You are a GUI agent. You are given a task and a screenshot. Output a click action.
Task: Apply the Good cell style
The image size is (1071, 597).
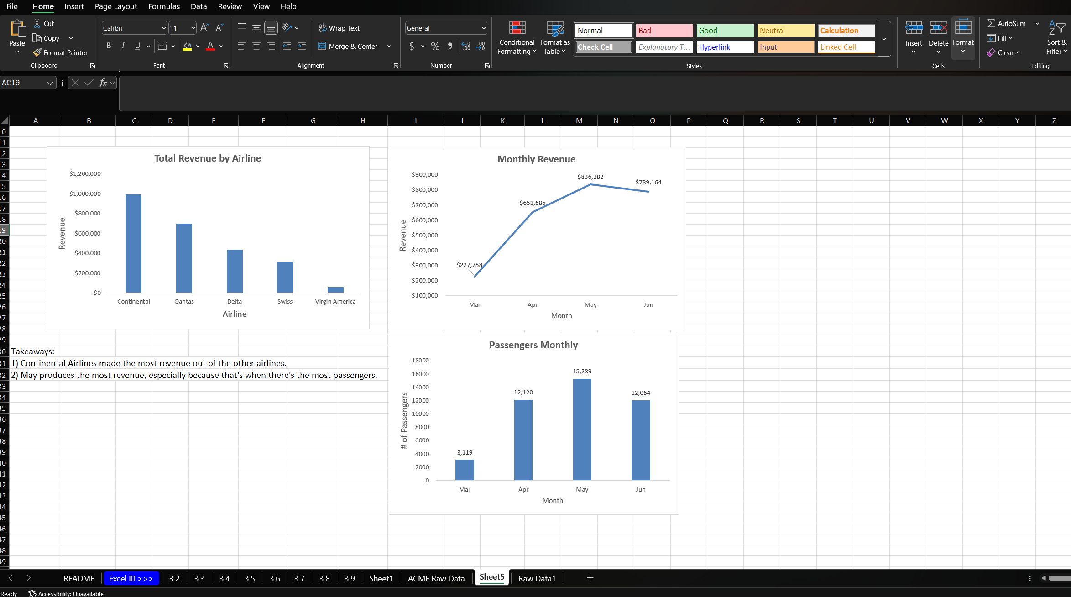[x=725, y=31]
